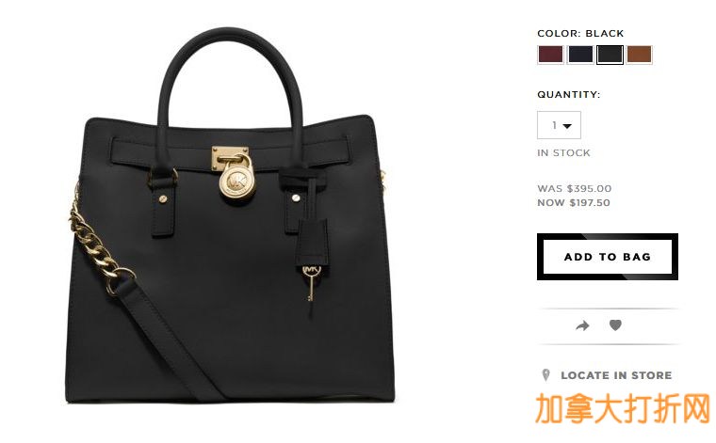
Task: Click the WAS $395.00 original price
Action: (574, 188)
